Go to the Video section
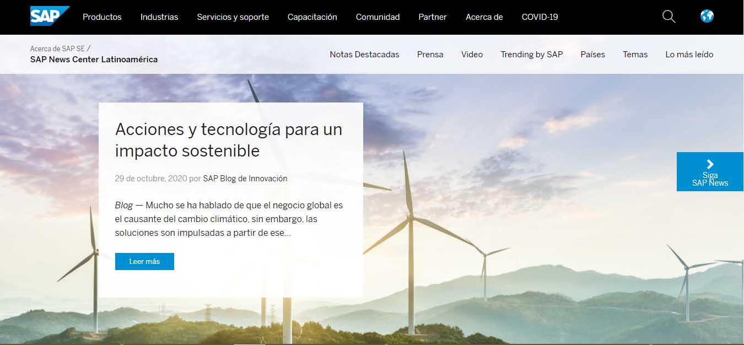The image size is (744, 345). click(472, 54)
